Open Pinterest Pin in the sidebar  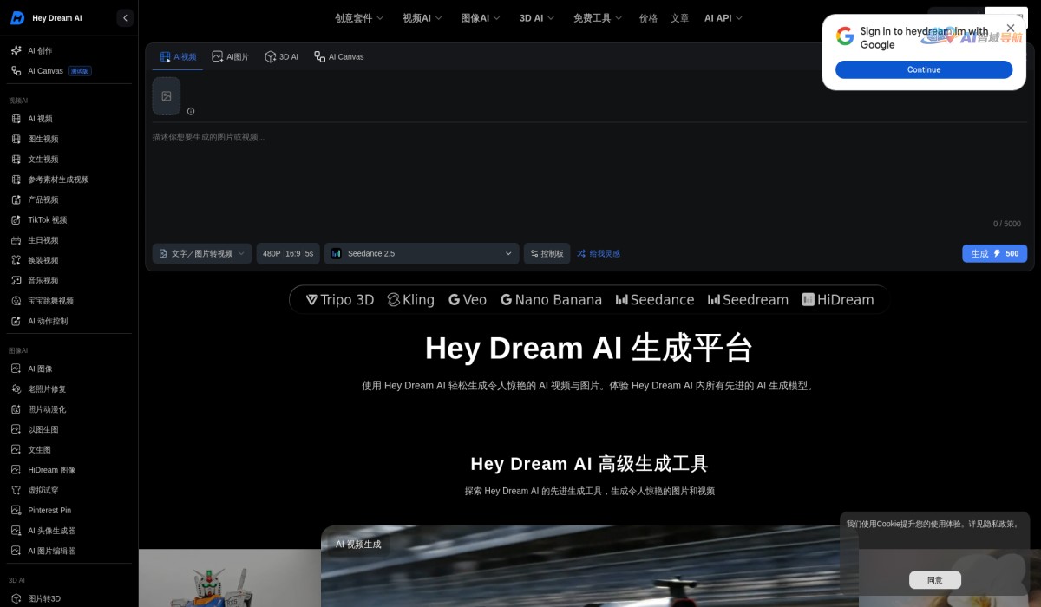(x=69, y=511)
